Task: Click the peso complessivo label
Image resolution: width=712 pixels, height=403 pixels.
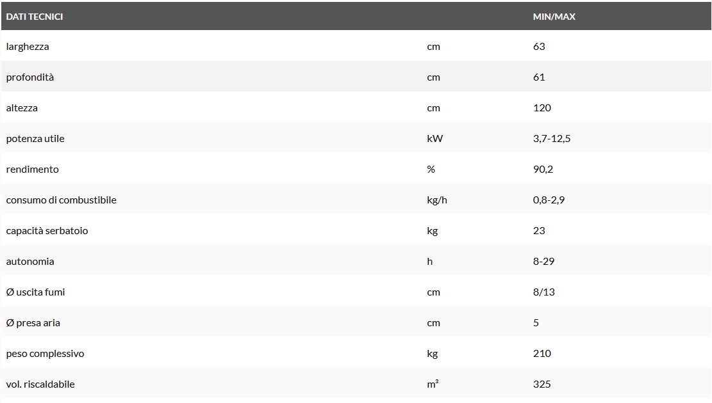Action: pos(45,354)
